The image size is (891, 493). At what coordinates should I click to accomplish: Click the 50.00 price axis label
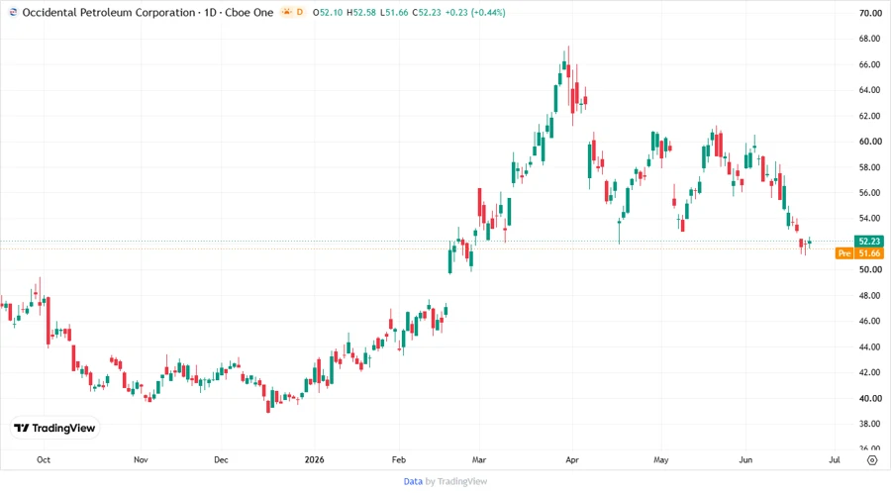click(x=870, y=270)
